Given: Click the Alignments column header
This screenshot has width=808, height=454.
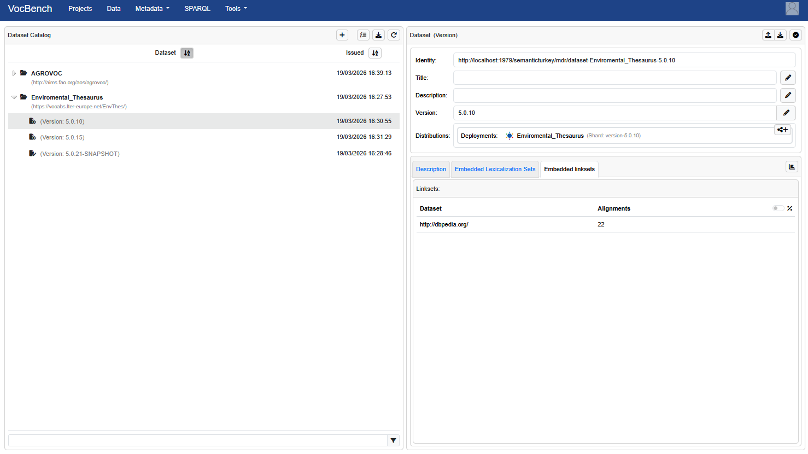Looking at the screenshot, I should (614, 208).
